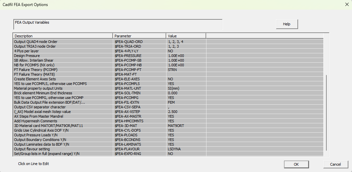The height and width of the screenshot is (172, 352).
Task: Click the 1, 2, 3, 4 value cell
Action: point(186,42)
